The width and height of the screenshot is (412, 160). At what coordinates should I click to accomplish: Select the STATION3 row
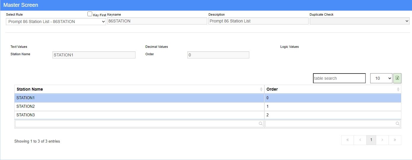(207, 115)
